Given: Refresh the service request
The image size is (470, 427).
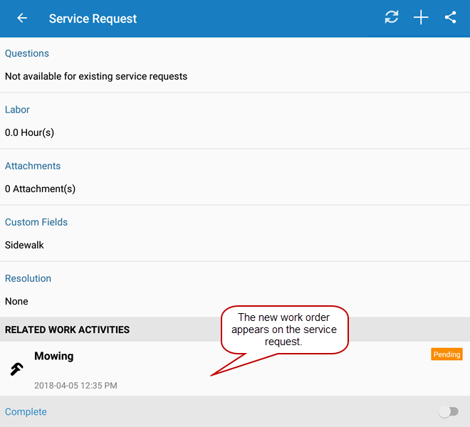Looking at the screenshot, I should click(392, 18).
